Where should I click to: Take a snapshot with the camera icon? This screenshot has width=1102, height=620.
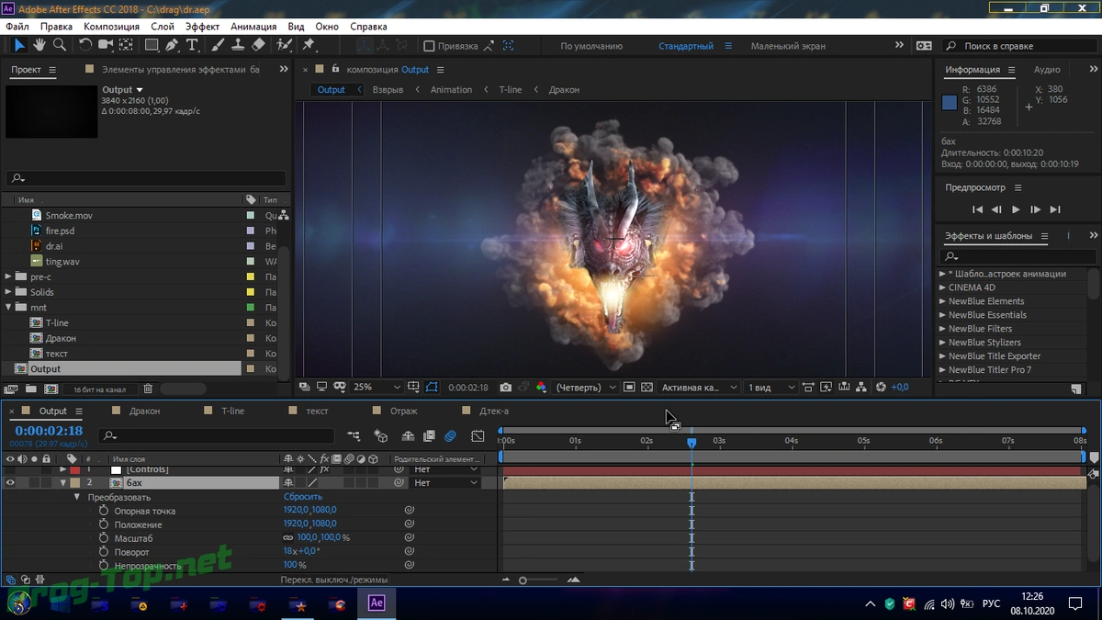click(x=505, y=388)
